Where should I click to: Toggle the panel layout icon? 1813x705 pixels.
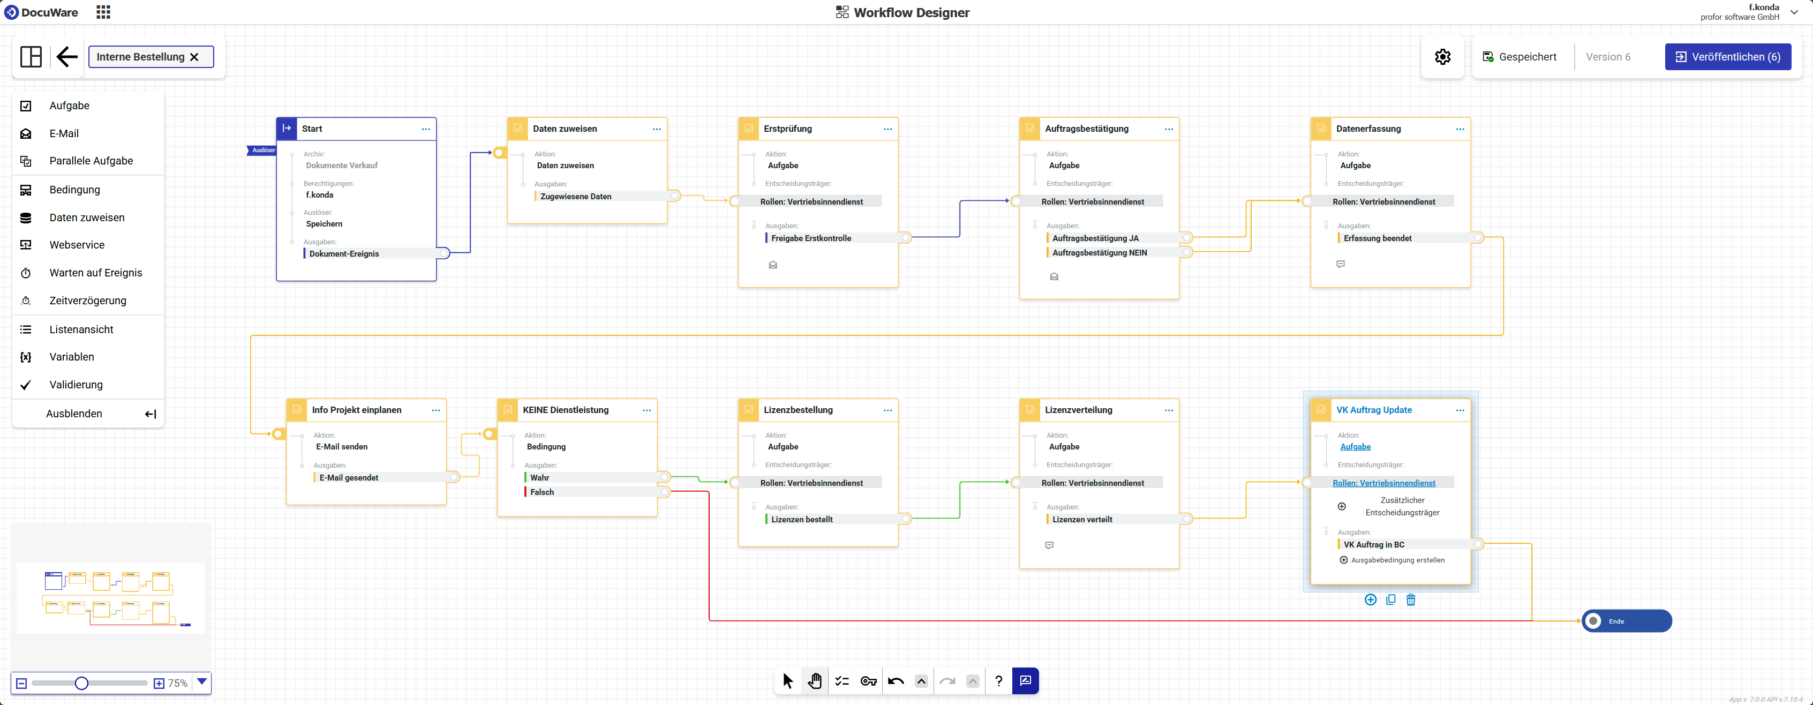[31, 56]
